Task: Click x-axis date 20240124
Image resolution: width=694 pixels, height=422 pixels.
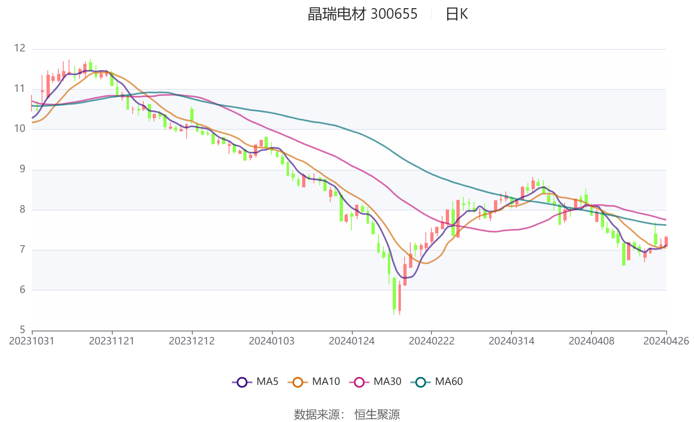Action: click(x=352, y=341)
